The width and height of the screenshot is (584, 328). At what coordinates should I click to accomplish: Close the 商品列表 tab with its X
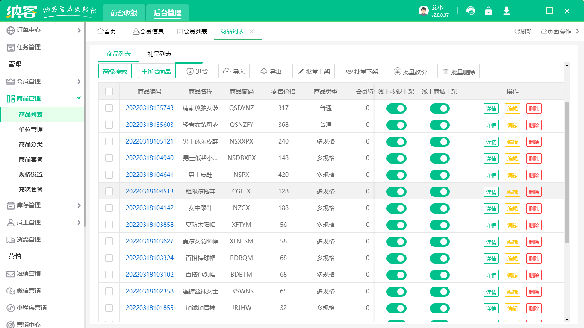tap(251, 32)
